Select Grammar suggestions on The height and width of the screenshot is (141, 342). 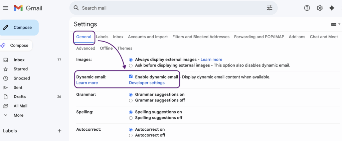coord(131,95)
